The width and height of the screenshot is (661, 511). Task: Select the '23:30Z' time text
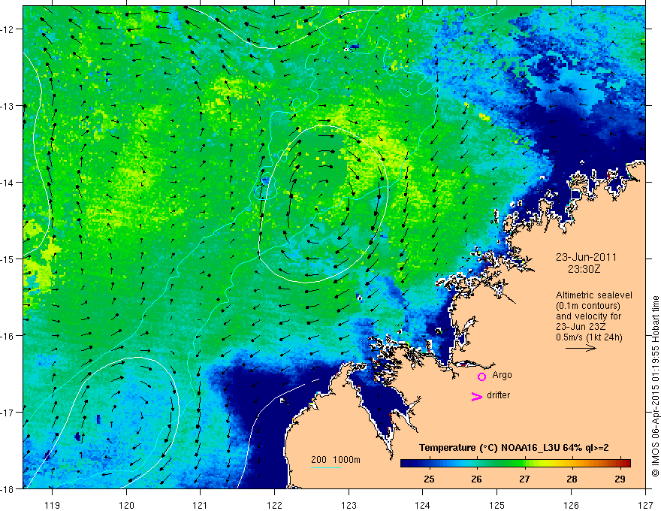[x=584, y=269]
